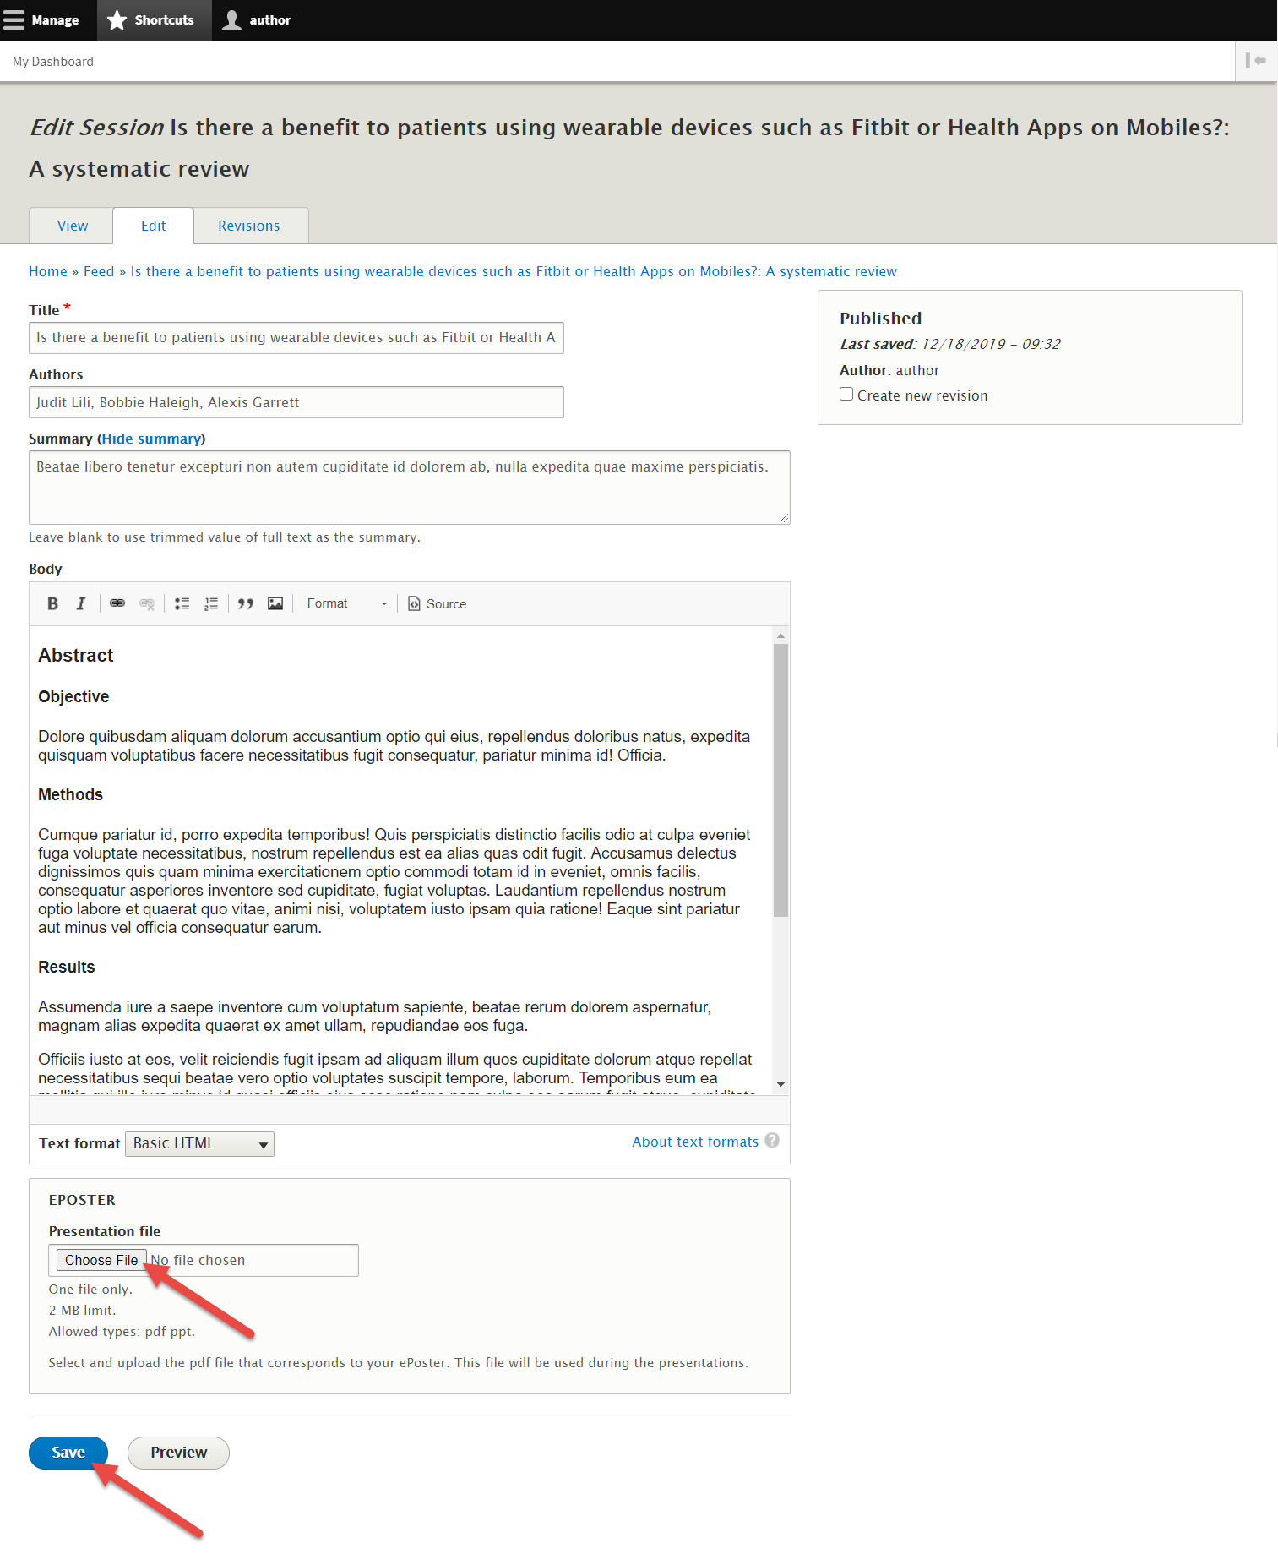Click the Hide summary link

151,439
